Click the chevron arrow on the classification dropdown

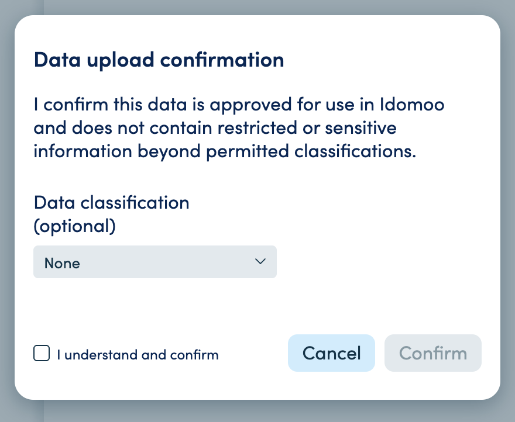[261, 262]
